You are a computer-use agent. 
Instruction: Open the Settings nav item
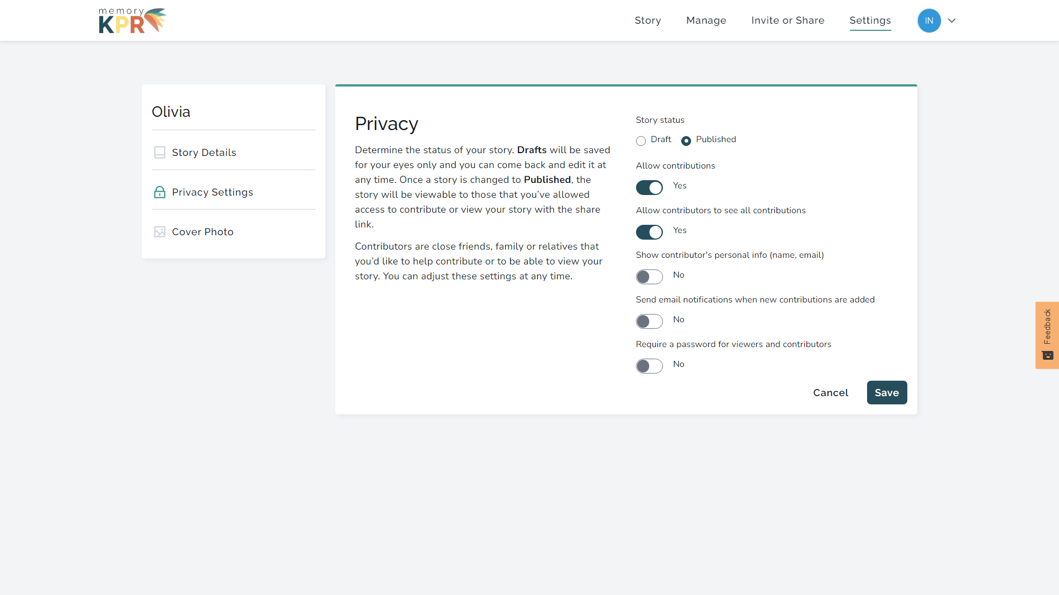tap(870, 20)
